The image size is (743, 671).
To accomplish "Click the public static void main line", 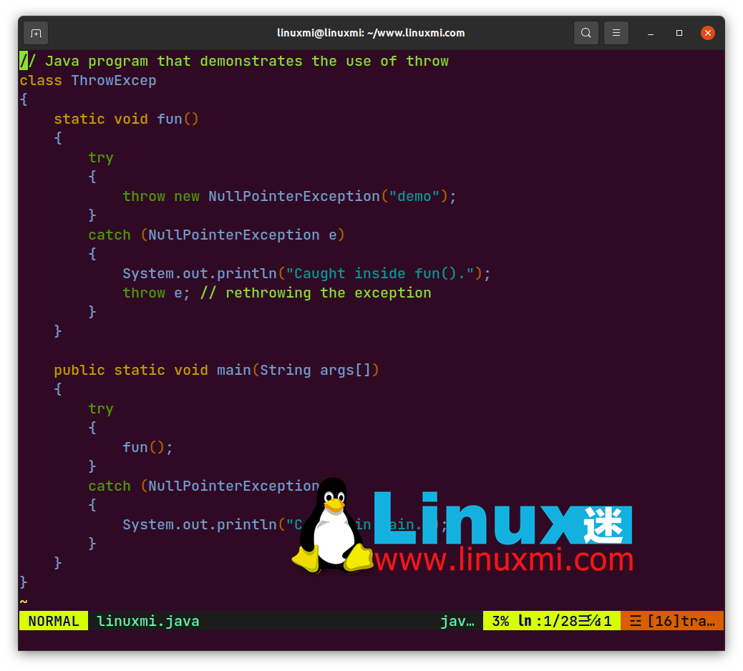I will point(217,370).
